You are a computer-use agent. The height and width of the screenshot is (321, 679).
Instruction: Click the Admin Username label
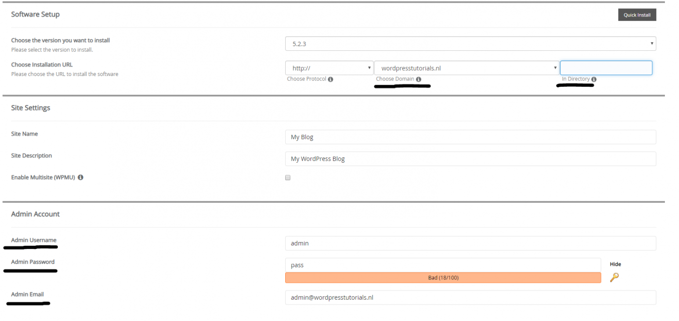click(34, 240)
